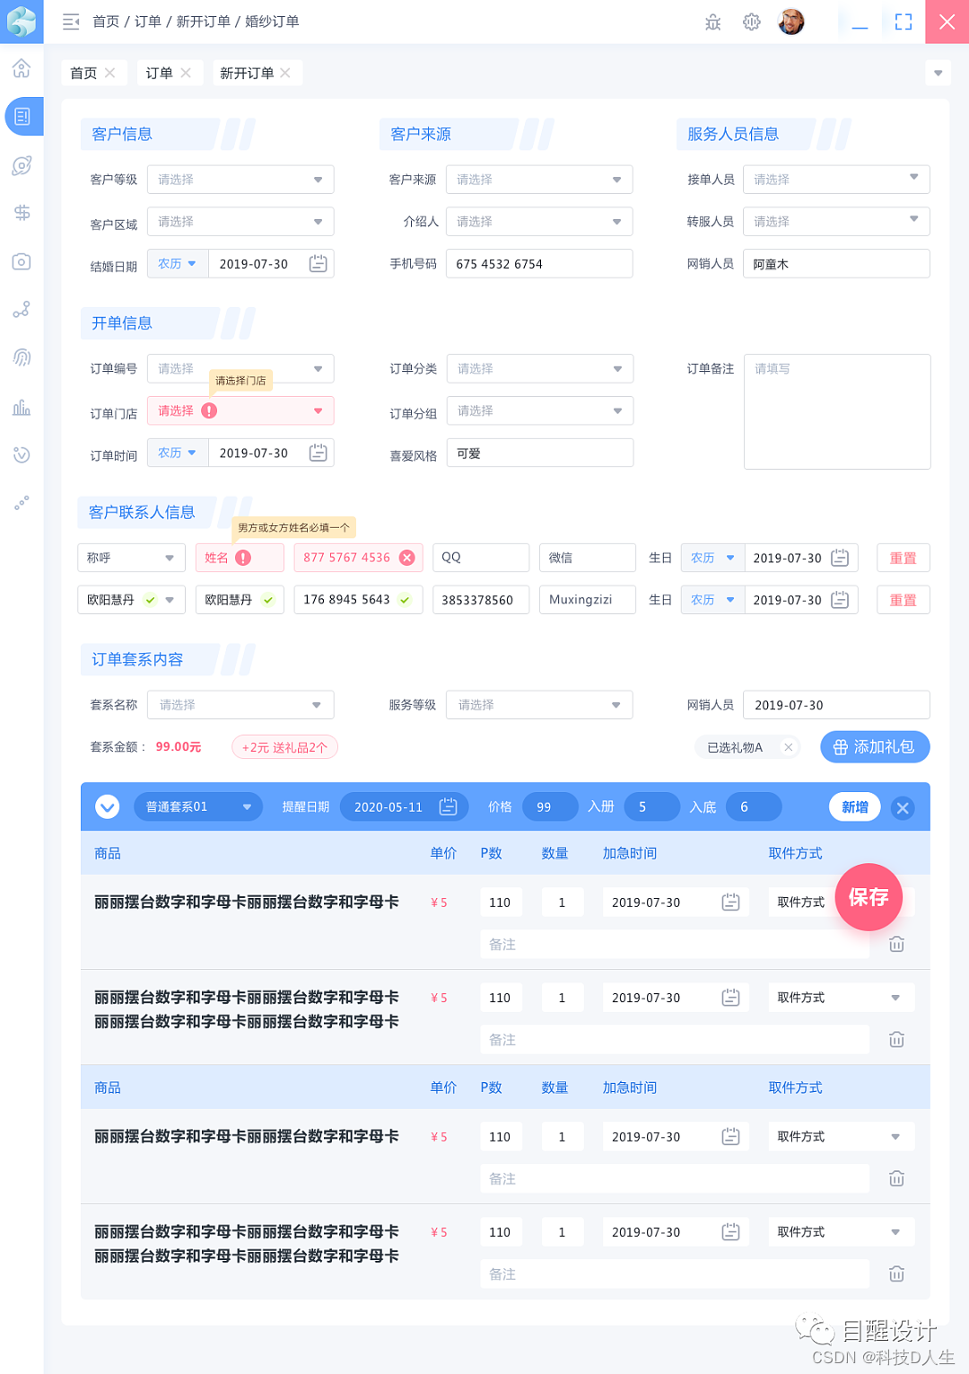Toggle the sidebar collapse menu icon
This screenshot has height=1374, width=969.
click(71, 22)
